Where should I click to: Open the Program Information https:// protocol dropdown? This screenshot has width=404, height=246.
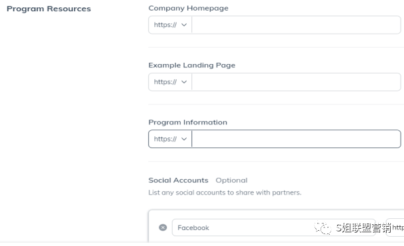(x=170, y=140)
